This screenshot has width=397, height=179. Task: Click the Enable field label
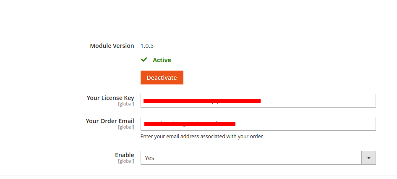click(124, 155)
